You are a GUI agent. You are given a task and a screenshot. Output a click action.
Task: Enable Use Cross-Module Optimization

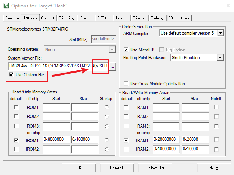pyautogui.click(x=126, y=83)
